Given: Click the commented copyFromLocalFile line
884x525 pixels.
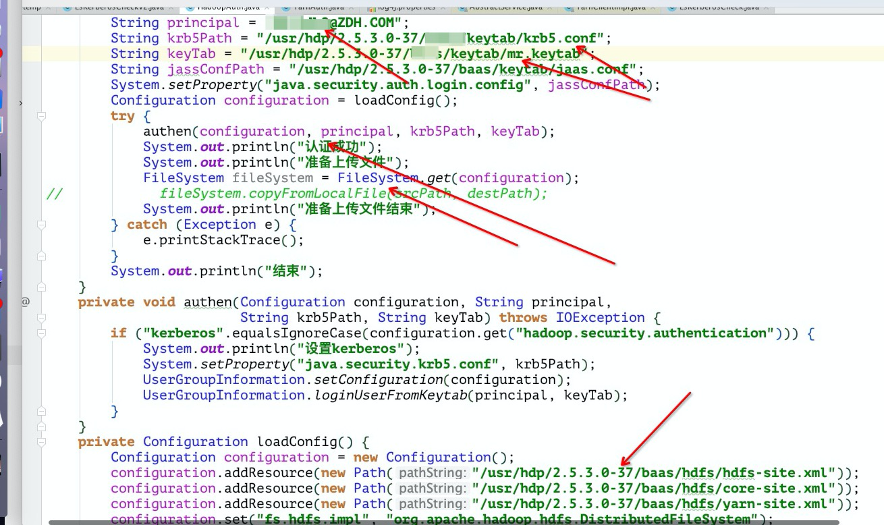Looking at the screenshot, I should pyautogui.click(x=354, y=194).
